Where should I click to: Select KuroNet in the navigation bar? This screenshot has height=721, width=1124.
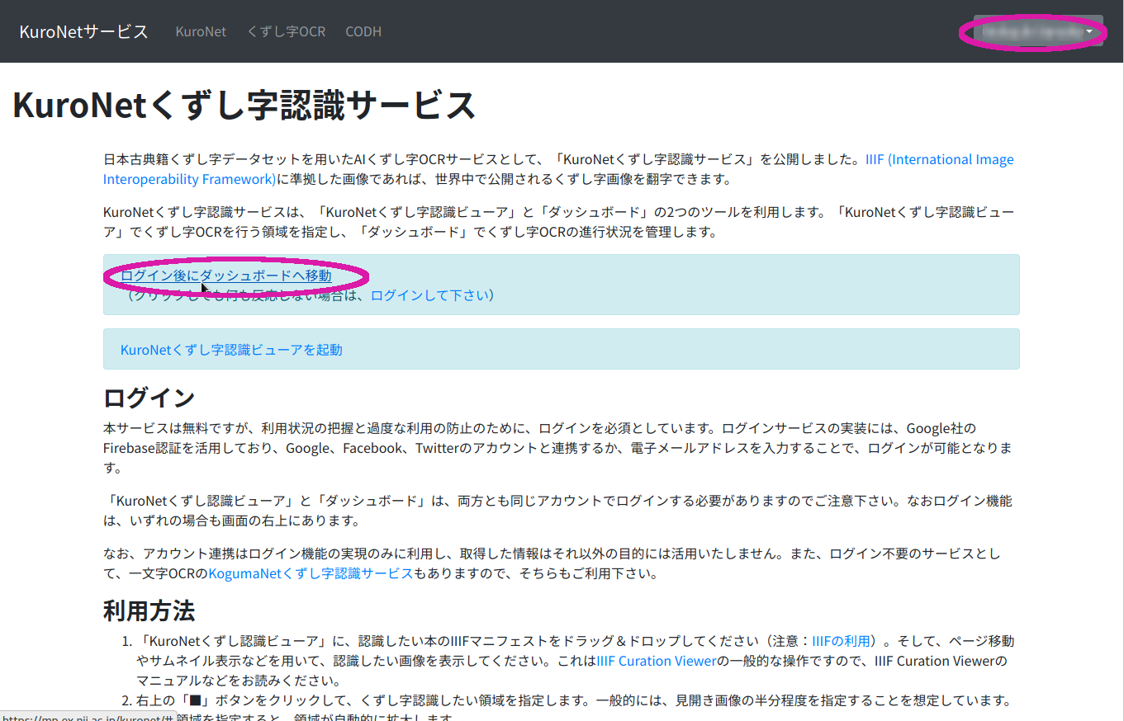pyautogui.click(x=200, y=31)
